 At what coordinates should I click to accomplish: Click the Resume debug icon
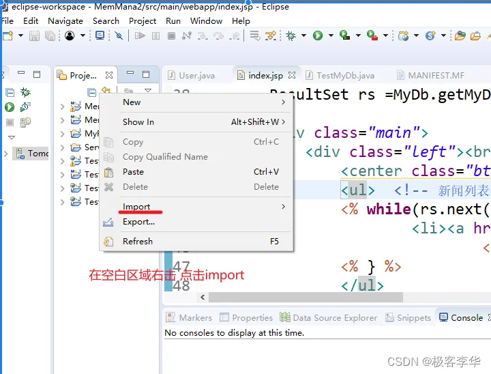click(x=140, y=35)
